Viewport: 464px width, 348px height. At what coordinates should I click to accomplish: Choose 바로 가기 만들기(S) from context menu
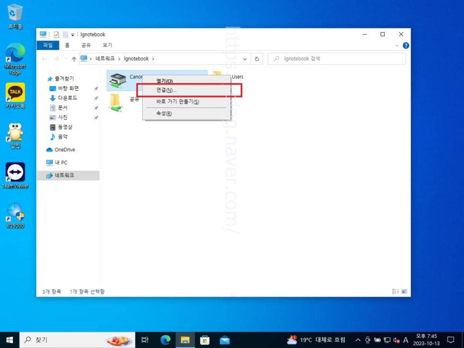pyautogui.click(x=178, y=101)
